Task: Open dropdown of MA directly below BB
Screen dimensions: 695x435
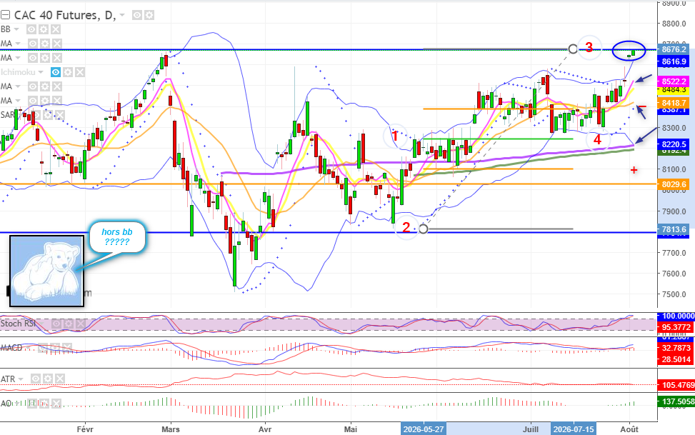Action: point(18,44)
